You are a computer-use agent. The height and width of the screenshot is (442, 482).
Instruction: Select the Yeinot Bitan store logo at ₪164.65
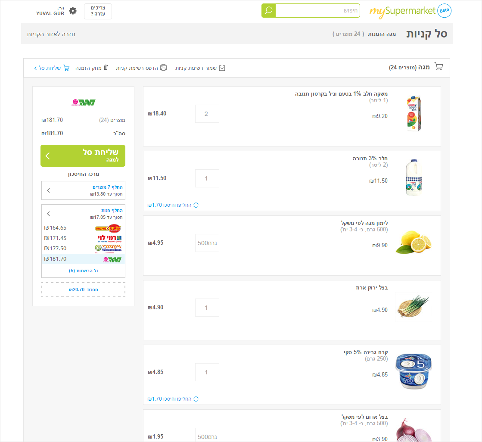click(x=108, y=228)
